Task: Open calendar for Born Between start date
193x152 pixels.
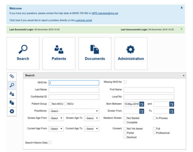Action: (142, 104)
